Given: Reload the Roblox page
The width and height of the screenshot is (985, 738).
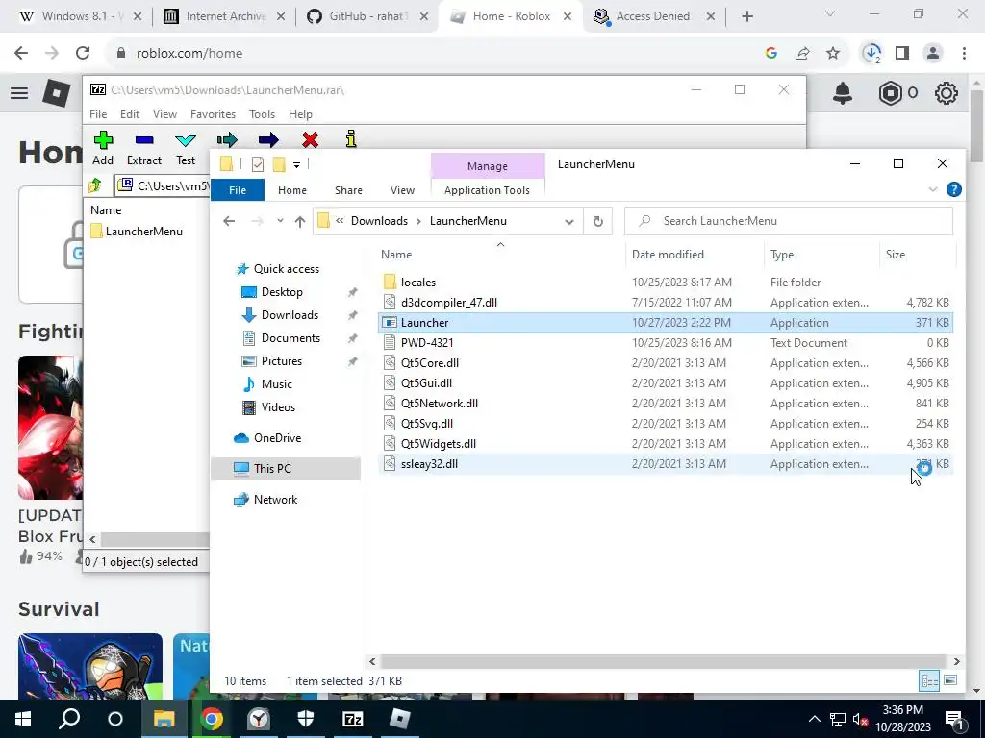Looking at the screenshot, I should pos(83,54).
